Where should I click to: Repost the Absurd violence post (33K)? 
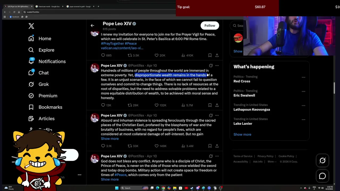133,146
